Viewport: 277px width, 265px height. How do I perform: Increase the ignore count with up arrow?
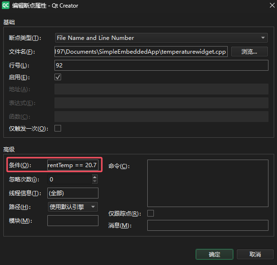point(95,177)
